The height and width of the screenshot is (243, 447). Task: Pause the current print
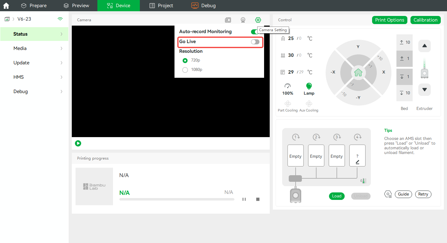[x=244, y=199]
